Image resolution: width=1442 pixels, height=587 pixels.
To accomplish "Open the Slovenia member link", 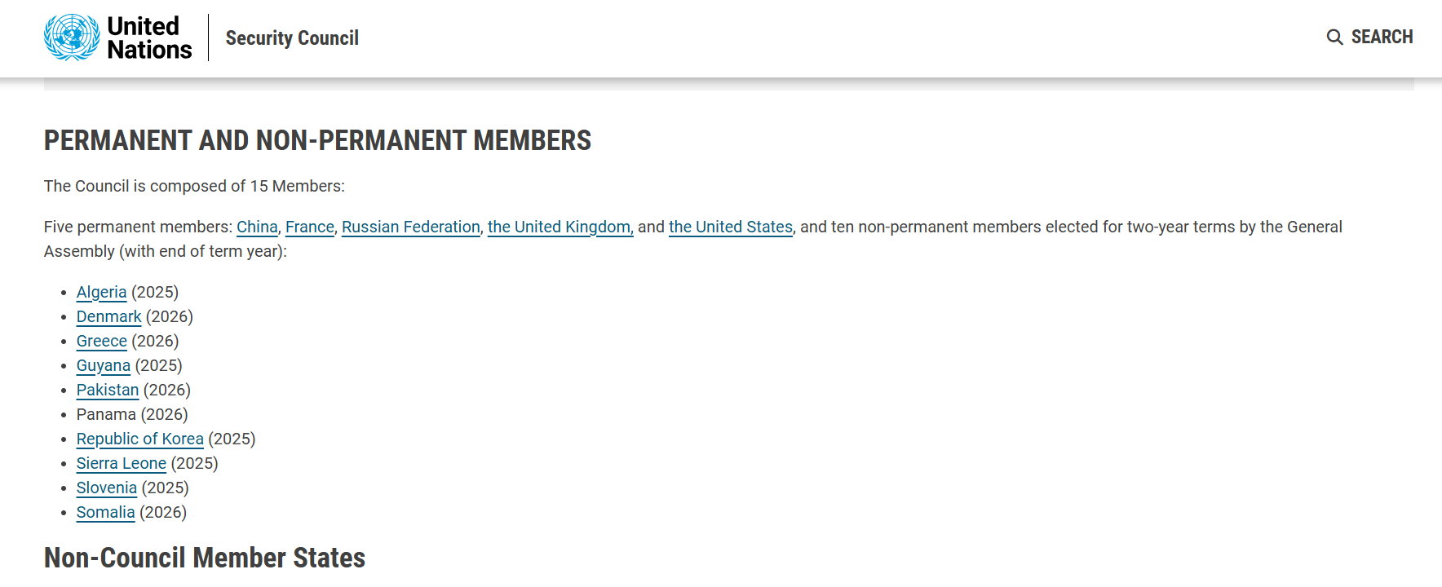I will 106,488.
